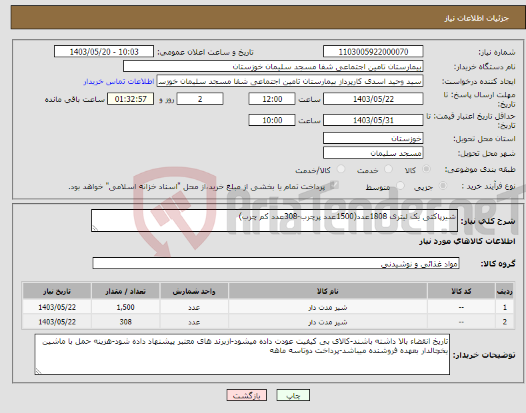Click the need date cell in row 1
The height and width of the screenshot is (413, 526).
click(x=57, y=307)
